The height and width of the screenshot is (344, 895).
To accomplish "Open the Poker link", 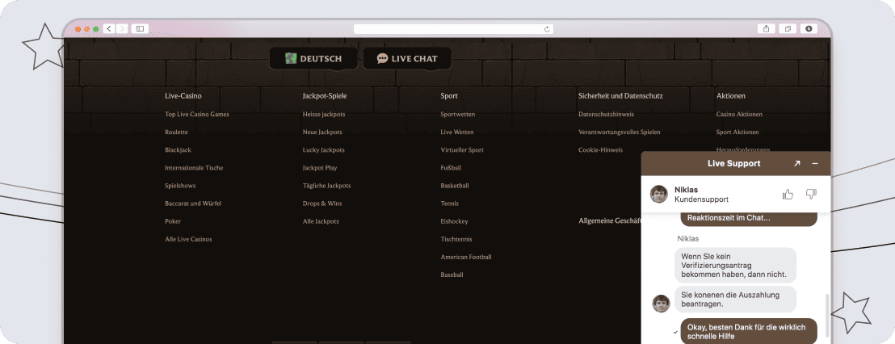I will tap(173, 221).
